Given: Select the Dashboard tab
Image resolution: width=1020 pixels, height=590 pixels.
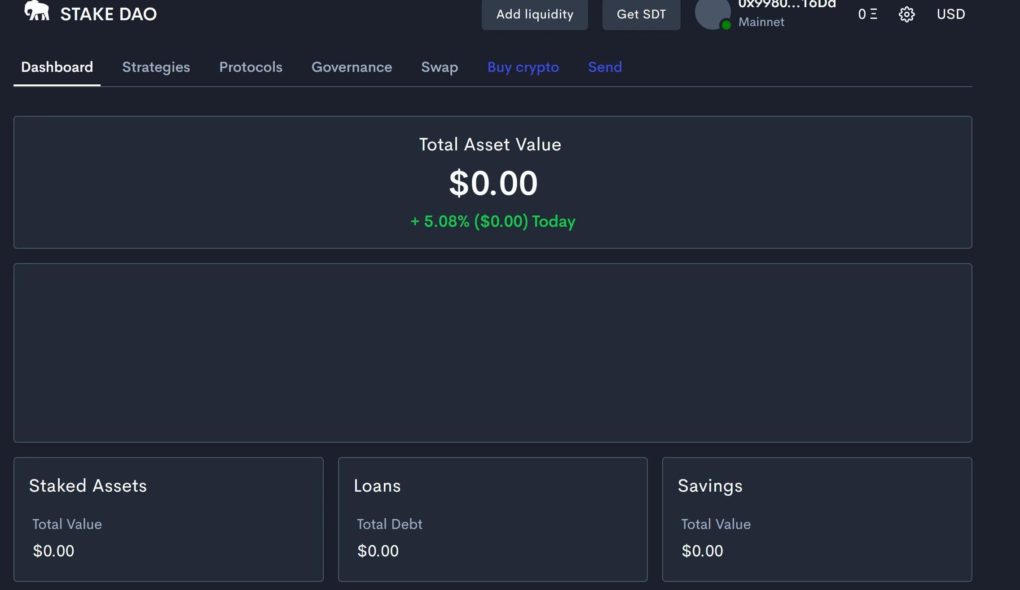Looking at the screenshot, I should [x=57, y=67].
